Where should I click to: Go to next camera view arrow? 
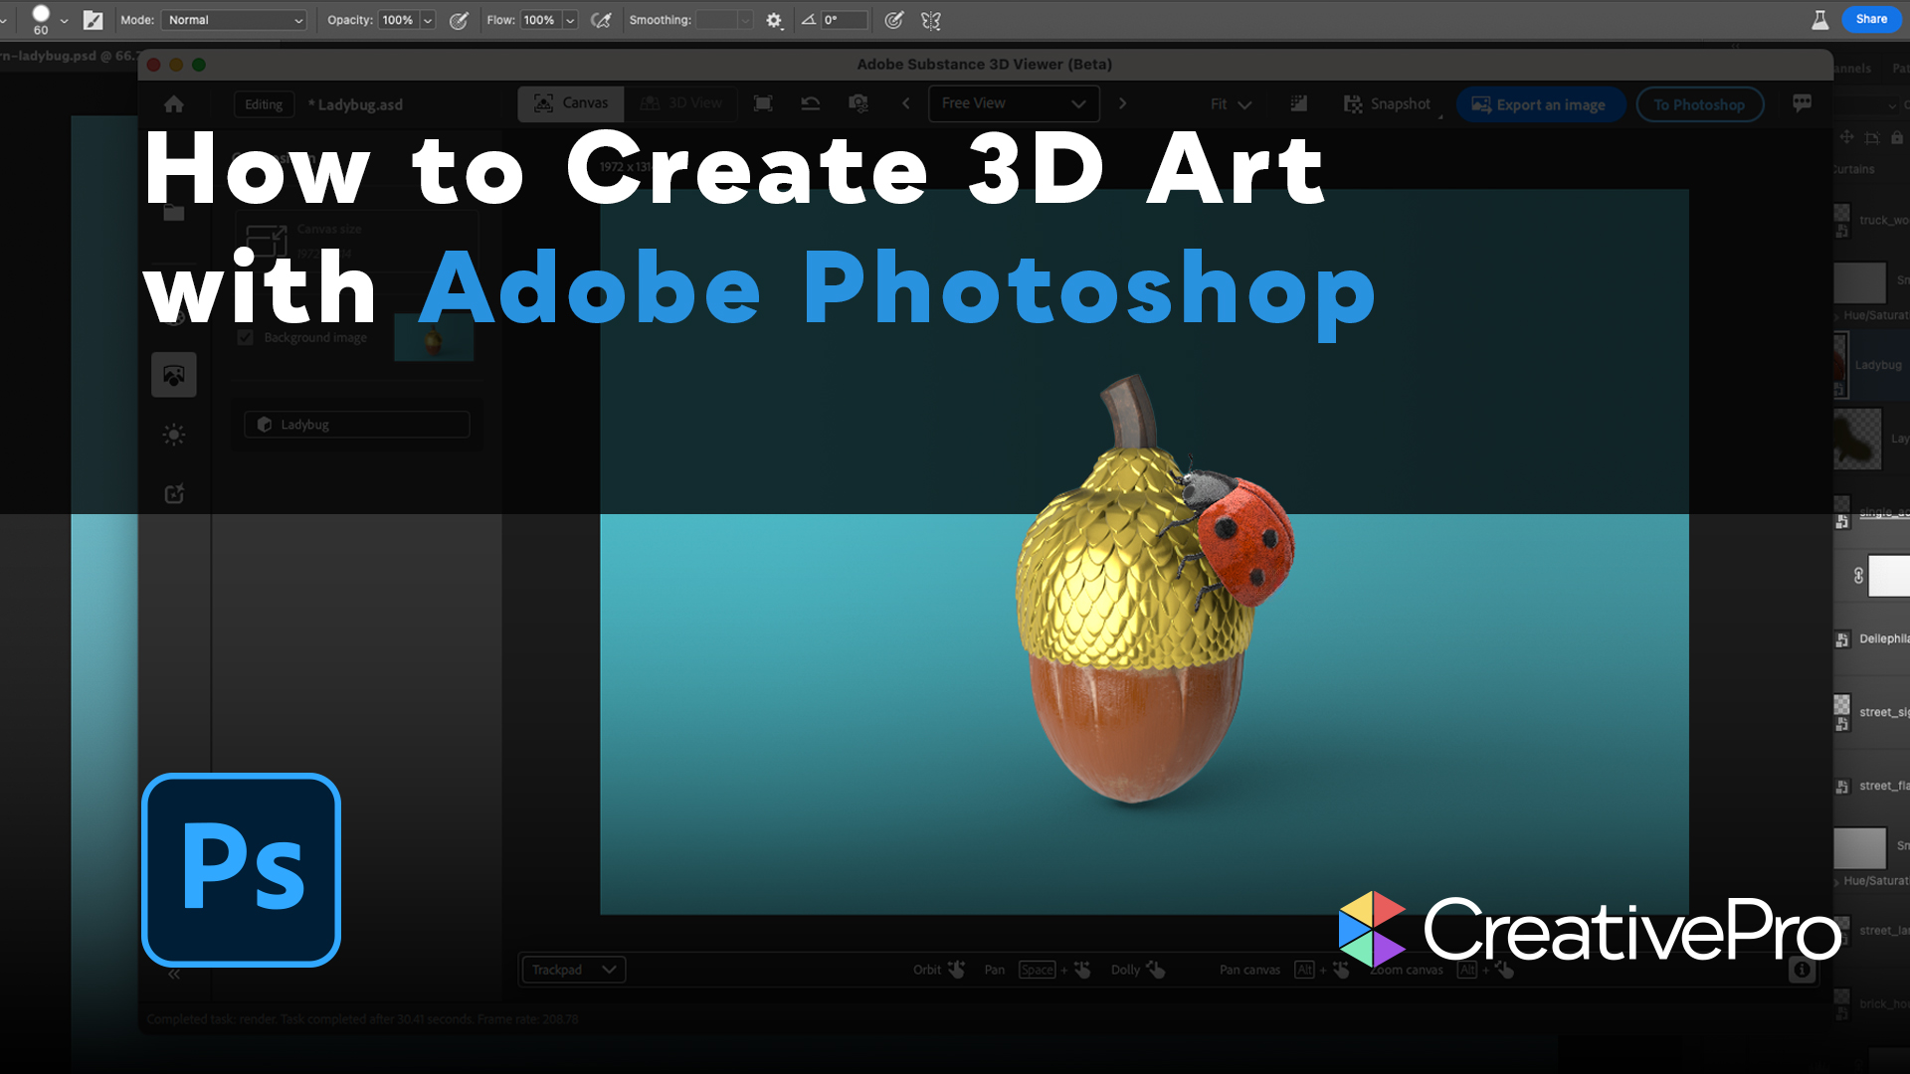coord(1122,103)
